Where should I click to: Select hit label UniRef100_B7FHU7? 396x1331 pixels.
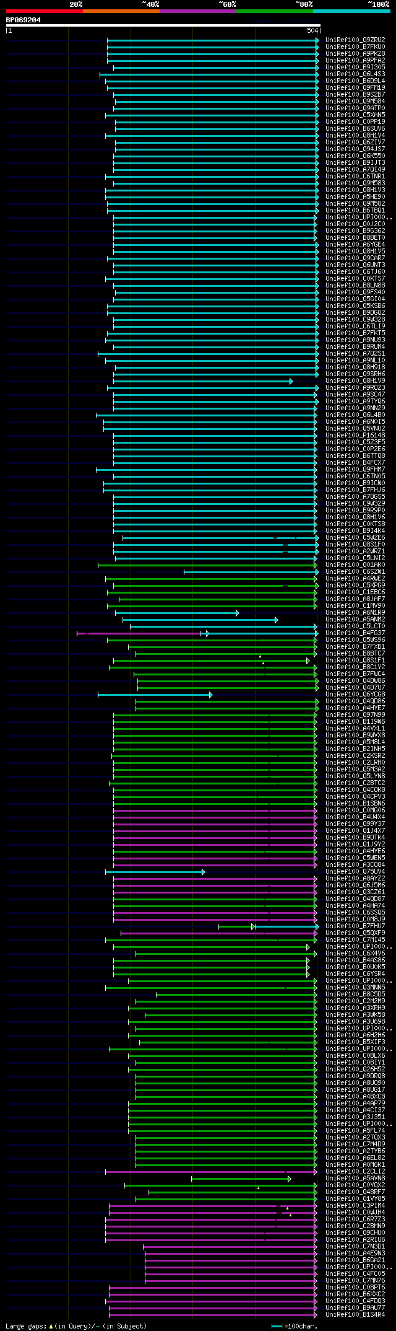(355, 926)
